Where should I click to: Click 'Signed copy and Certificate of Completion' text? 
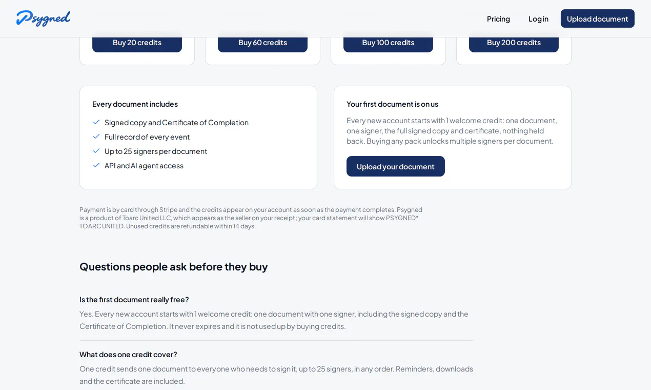[x=176, y=122]
